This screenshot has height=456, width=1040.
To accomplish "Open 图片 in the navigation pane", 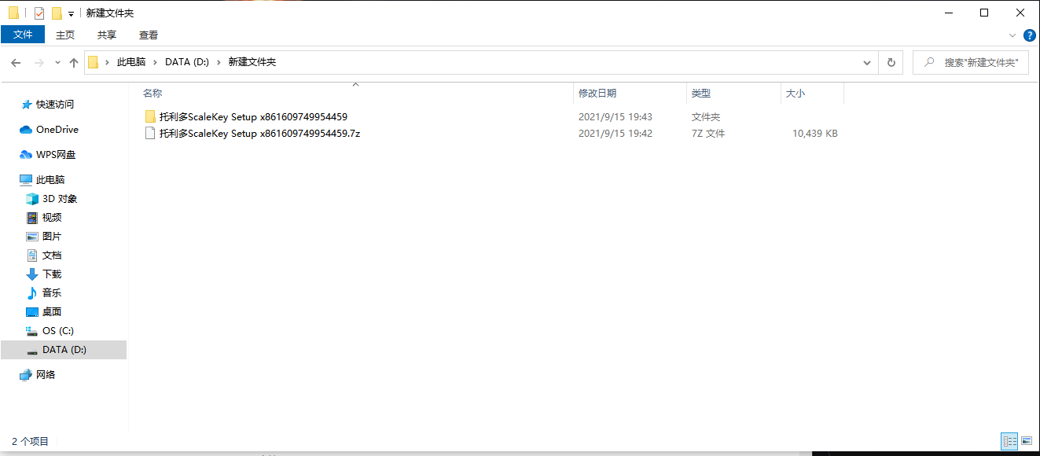I will pos(52,237).
